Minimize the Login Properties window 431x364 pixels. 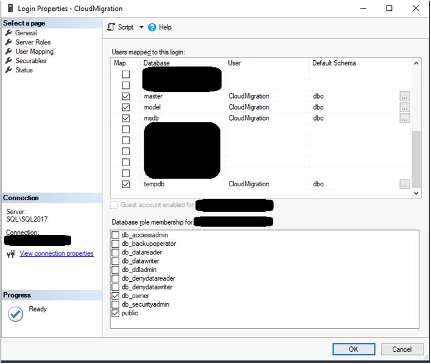[363, 9]
